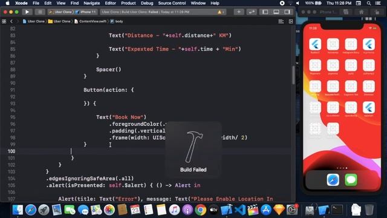This screenshot has width=387, height=218.
Task: Open the Xcode menu
Action: click(21, 3)
